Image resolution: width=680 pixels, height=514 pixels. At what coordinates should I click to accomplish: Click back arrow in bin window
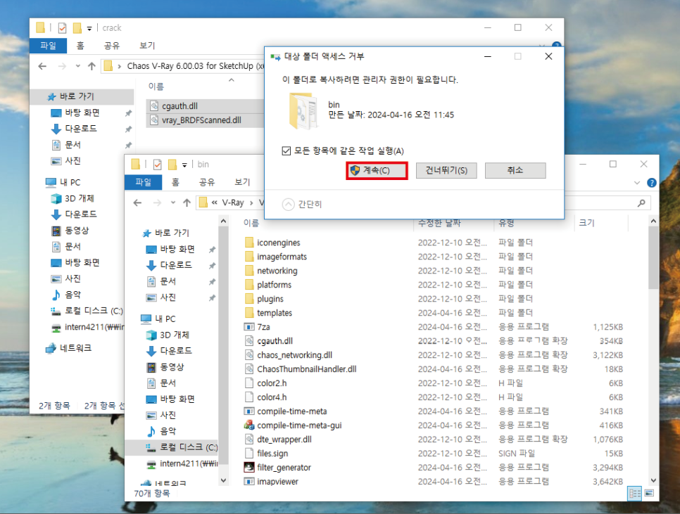[x=137, y=203]
